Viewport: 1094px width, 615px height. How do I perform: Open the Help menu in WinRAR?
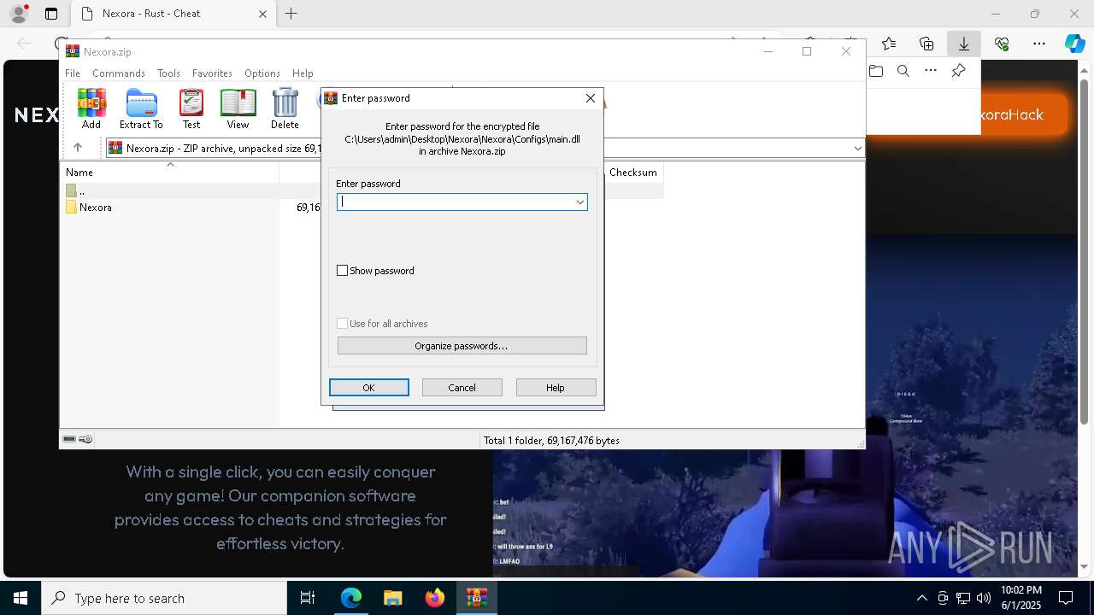point(303,73)
